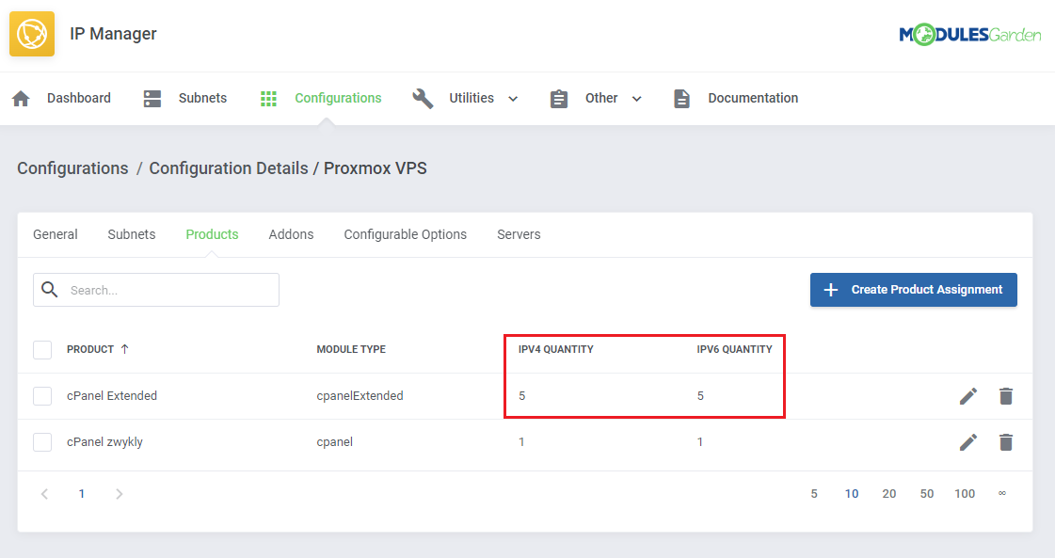Open the Servers tab
The width and height of the screenshot is (1055, 558).
pyautogui.click(x=519, y=234)
